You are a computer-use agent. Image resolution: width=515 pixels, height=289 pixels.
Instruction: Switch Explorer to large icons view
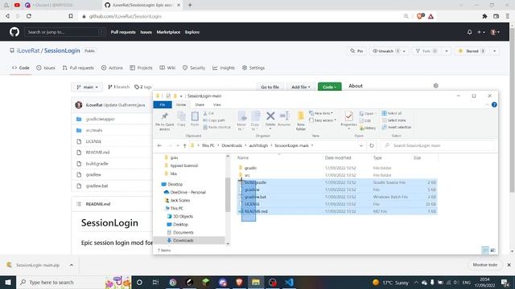click(493, 250)
